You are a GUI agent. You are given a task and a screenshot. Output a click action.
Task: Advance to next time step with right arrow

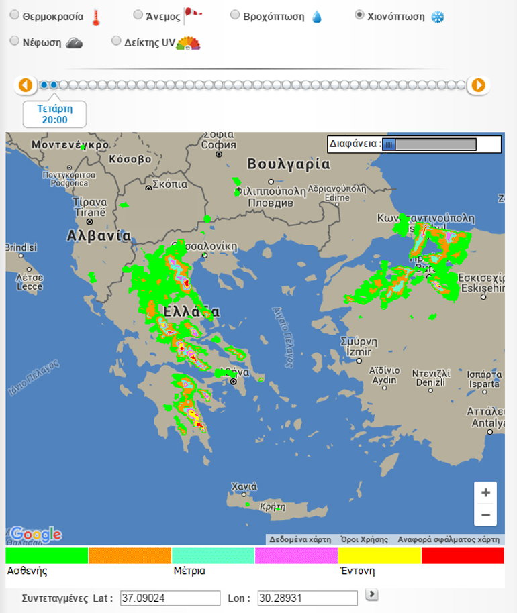pos(478,85)
